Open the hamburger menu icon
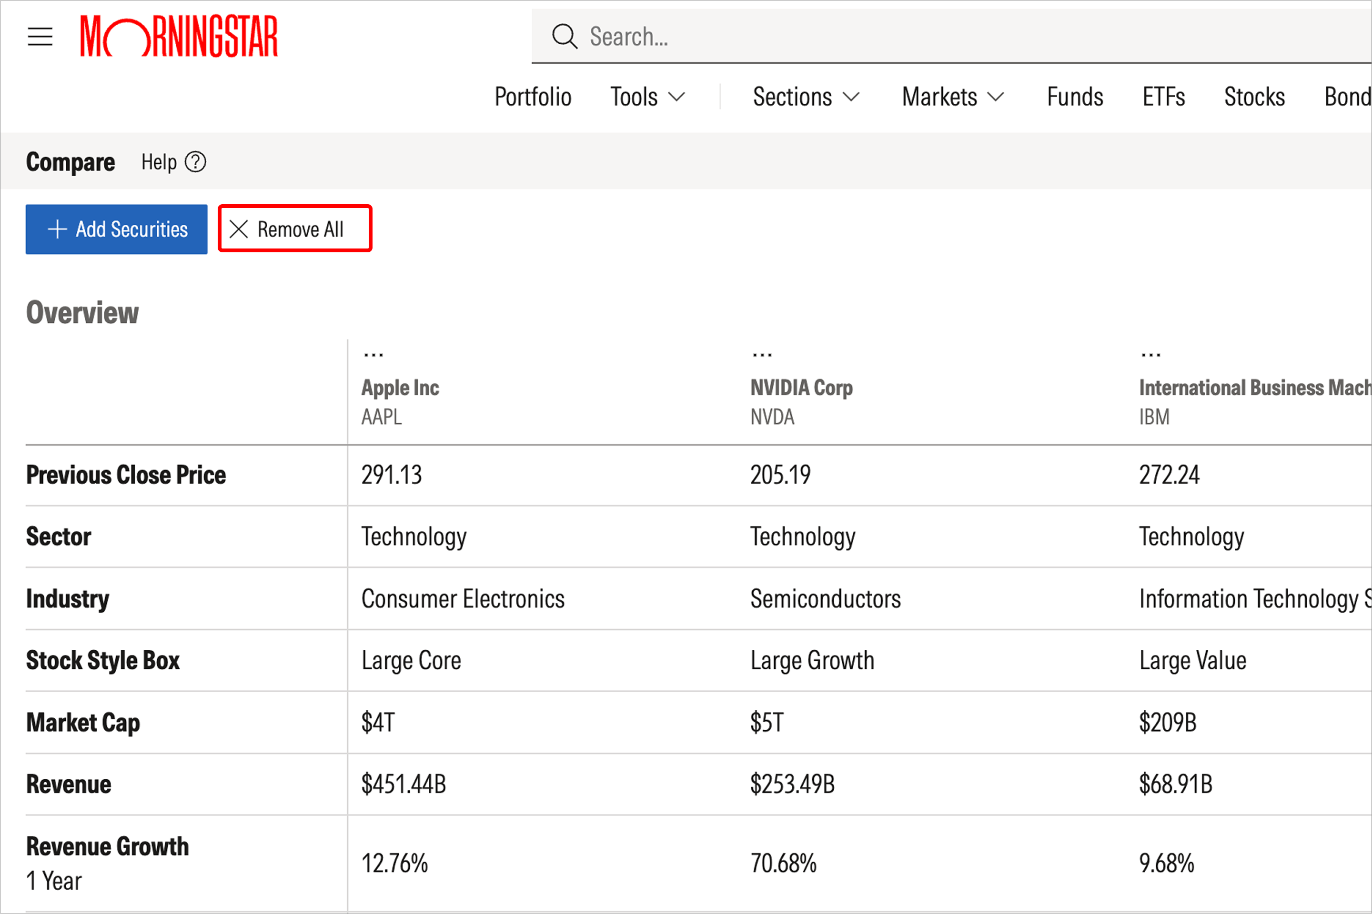The height and width of the screenshot is (914, 1372). click(40, 37)
